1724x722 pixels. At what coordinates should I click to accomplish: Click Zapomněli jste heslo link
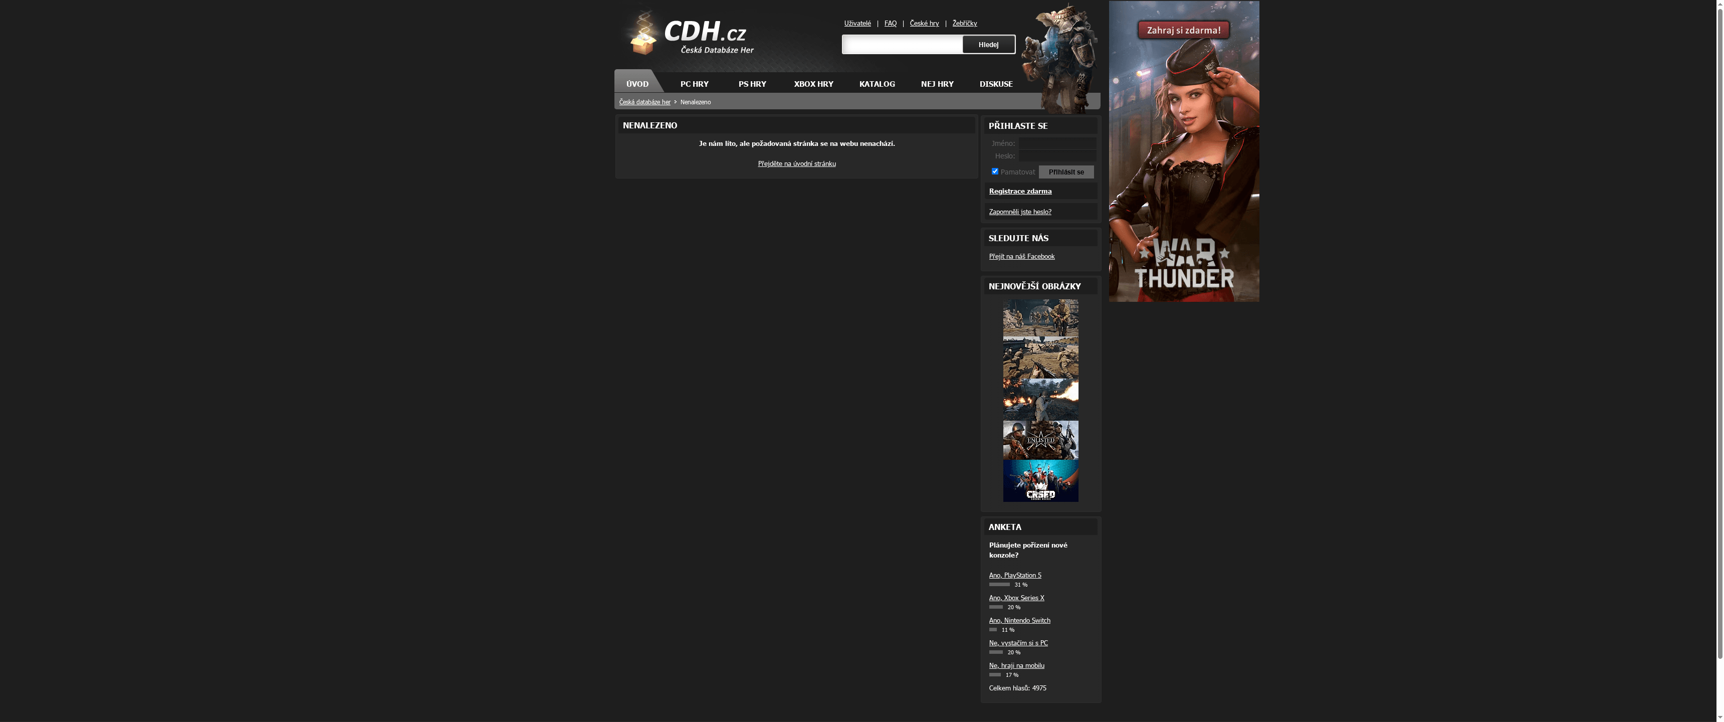click(x=1020, y=212)
